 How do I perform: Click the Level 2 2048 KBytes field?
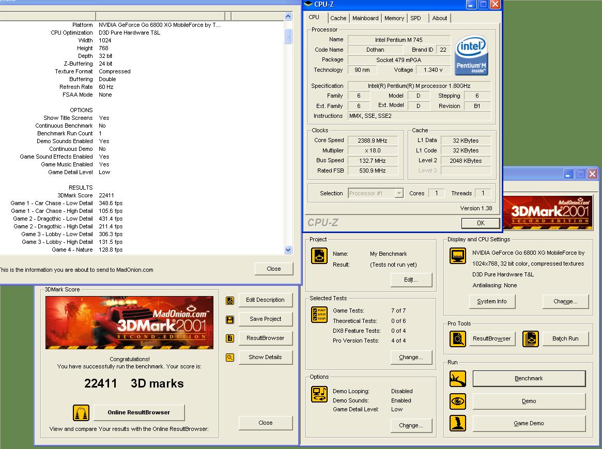(x=466, y=161)
